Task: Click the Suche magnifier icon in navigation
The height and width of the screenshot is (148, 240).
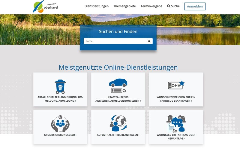Action: coord(169,6)
